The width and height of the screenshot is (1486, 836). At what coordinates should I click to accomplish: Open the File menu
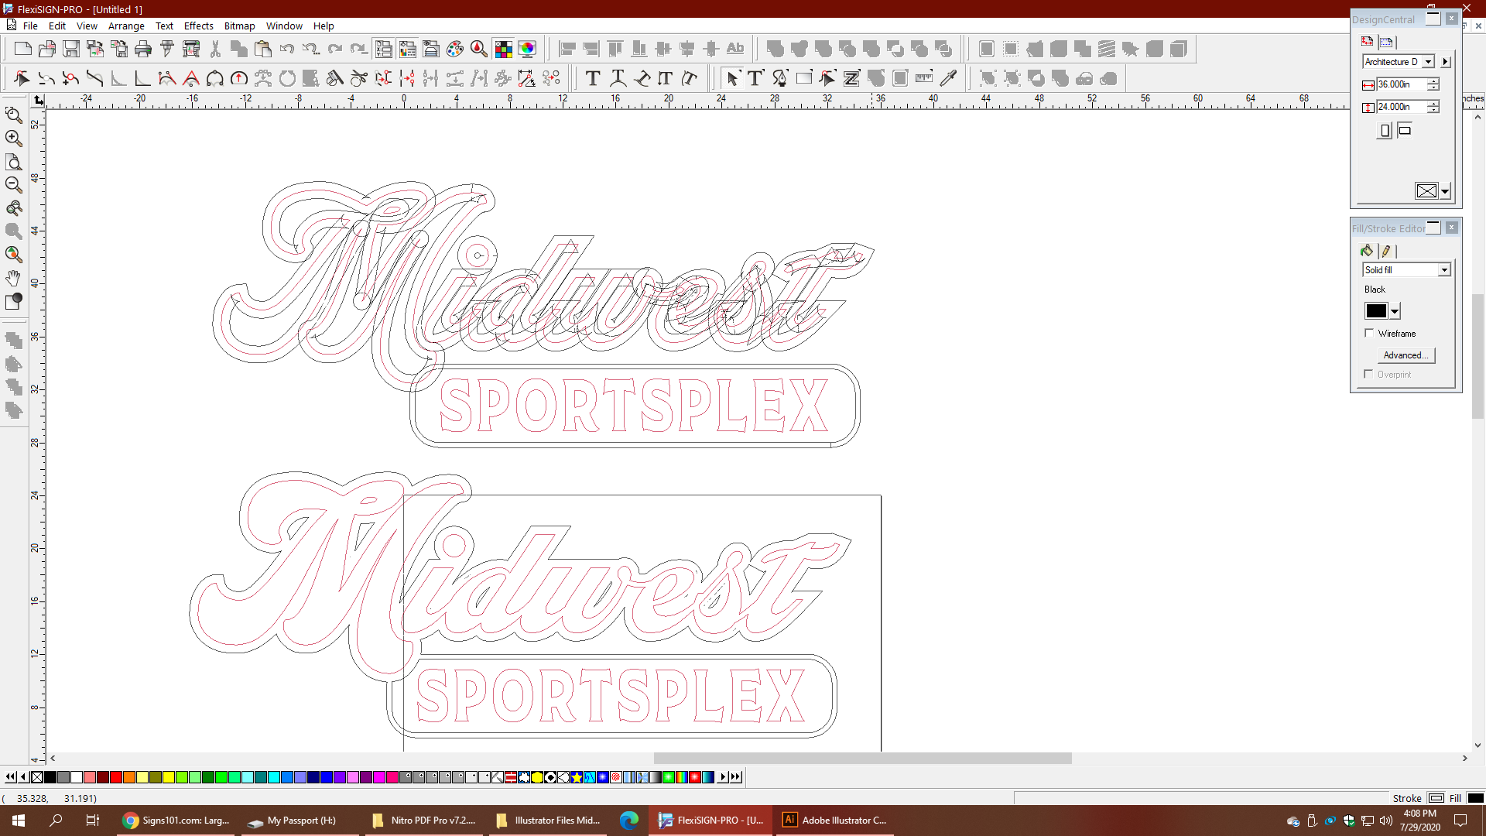[30, 26]
